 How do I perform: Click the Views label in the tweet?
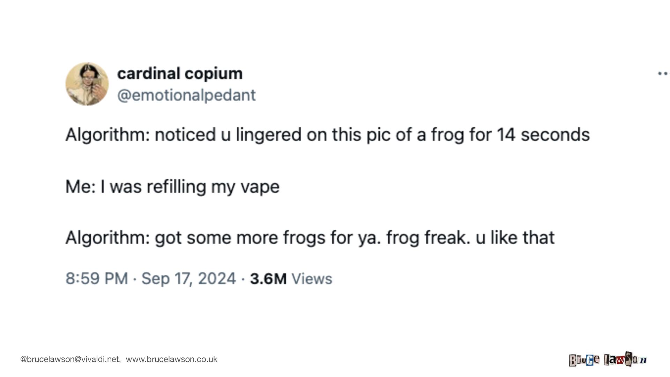tap(312, 279)
